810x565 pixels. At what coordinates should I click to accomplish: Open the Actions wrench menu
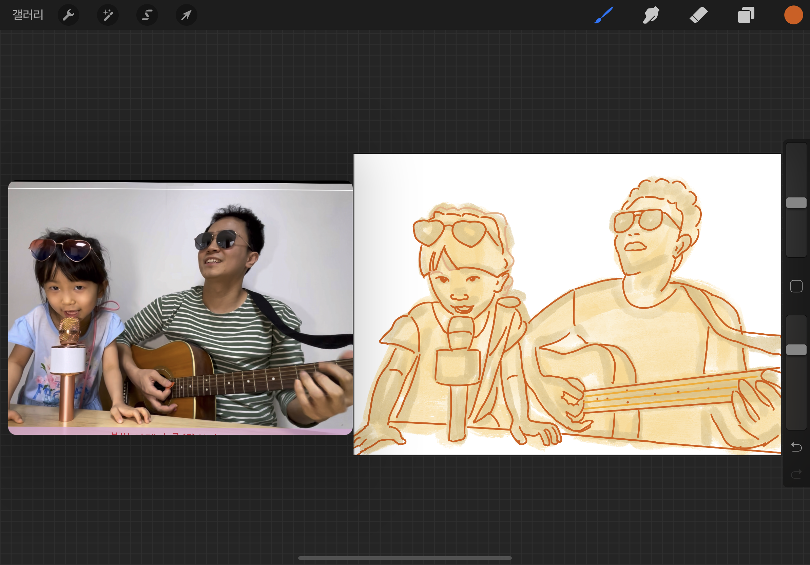click(x=69, y=15)
